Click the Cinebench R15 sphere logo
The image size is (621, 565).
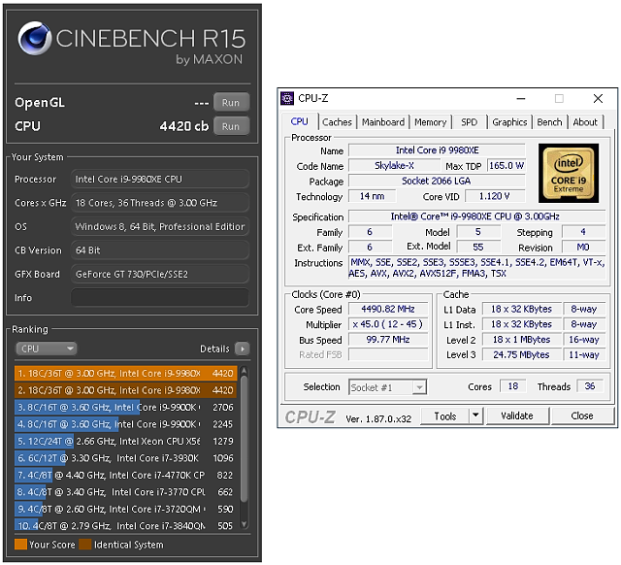coord(35,39)
